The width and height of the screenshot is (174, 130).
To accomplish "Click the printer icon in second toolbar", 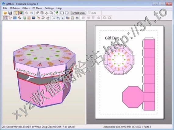I will click(x=77, y=18).
